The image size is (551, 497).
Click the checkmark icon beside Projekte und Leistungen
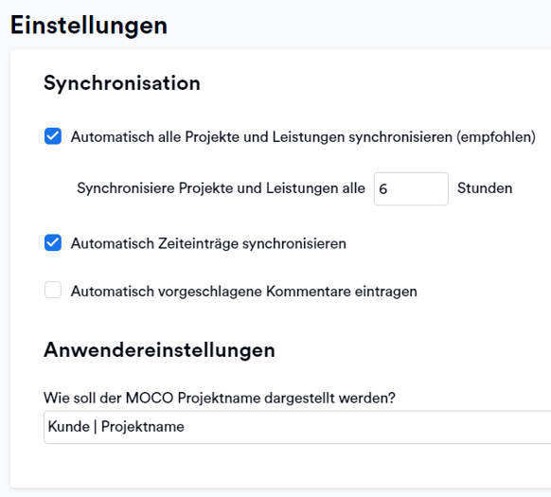point(53,136)
